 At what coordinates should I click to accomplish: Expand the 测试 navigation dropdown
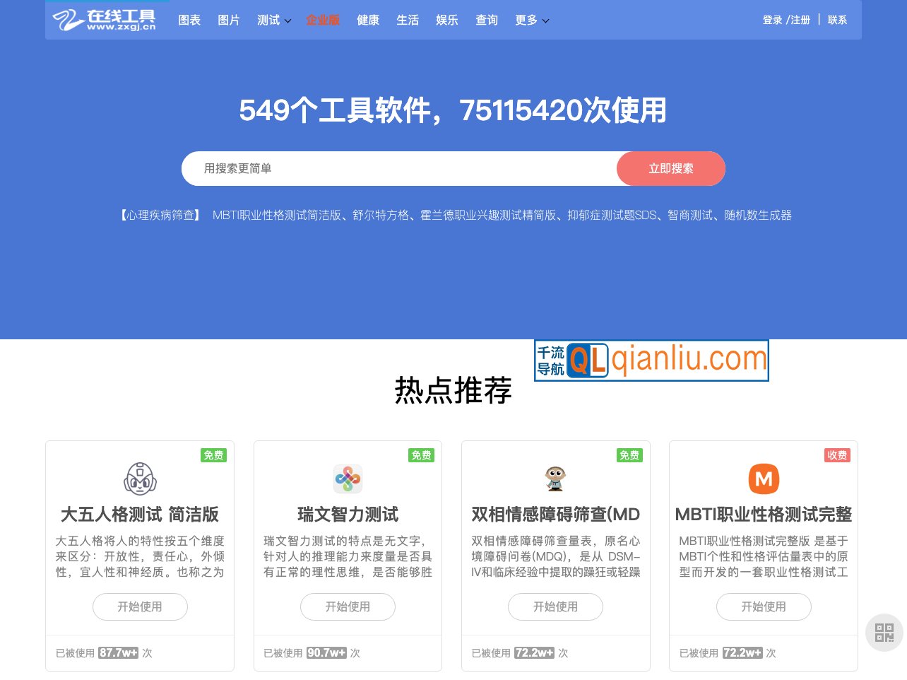pyautogui.click(x=269, y=20)
